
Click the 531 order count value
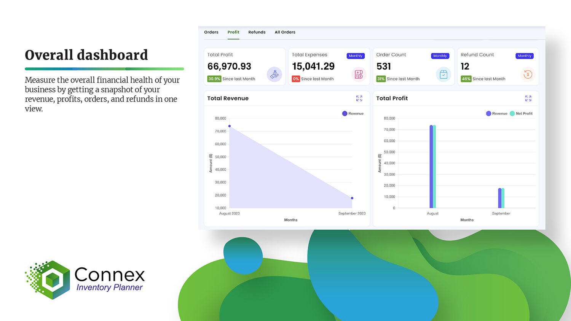click(x=384, y=67)
